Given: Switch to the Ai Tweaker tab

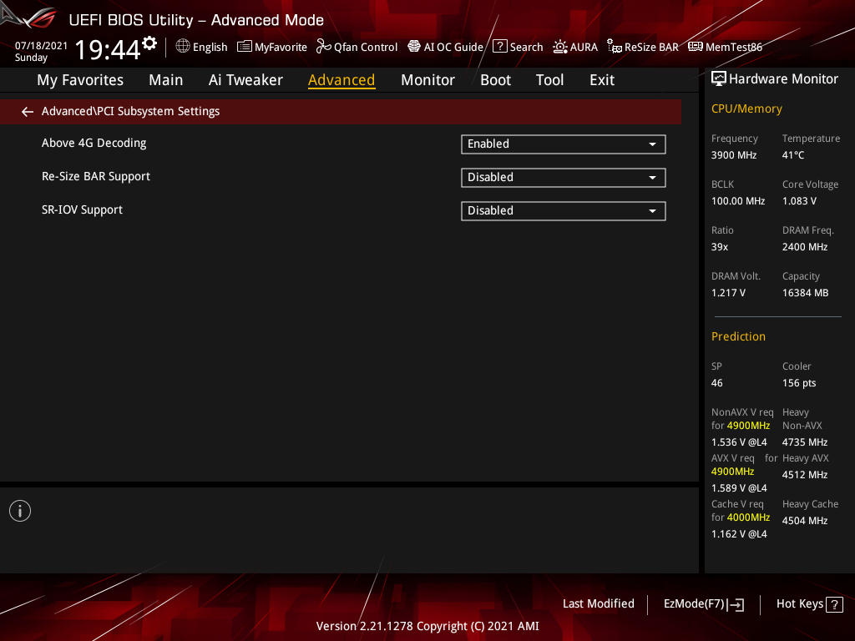Looking at the screenshot, I should (245, 79).
